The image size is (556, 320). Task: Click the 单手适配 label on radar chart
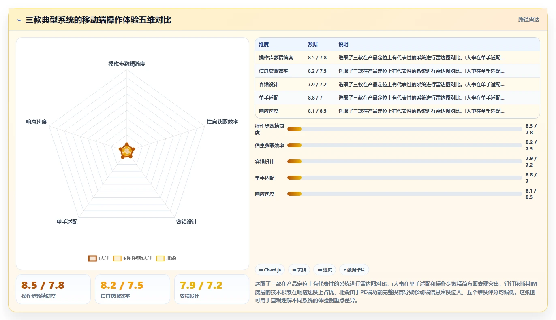67,222
